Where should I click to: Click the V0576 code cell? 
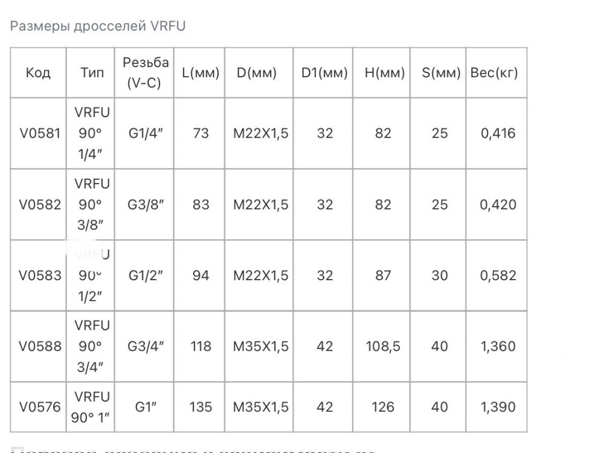point(40,406)
